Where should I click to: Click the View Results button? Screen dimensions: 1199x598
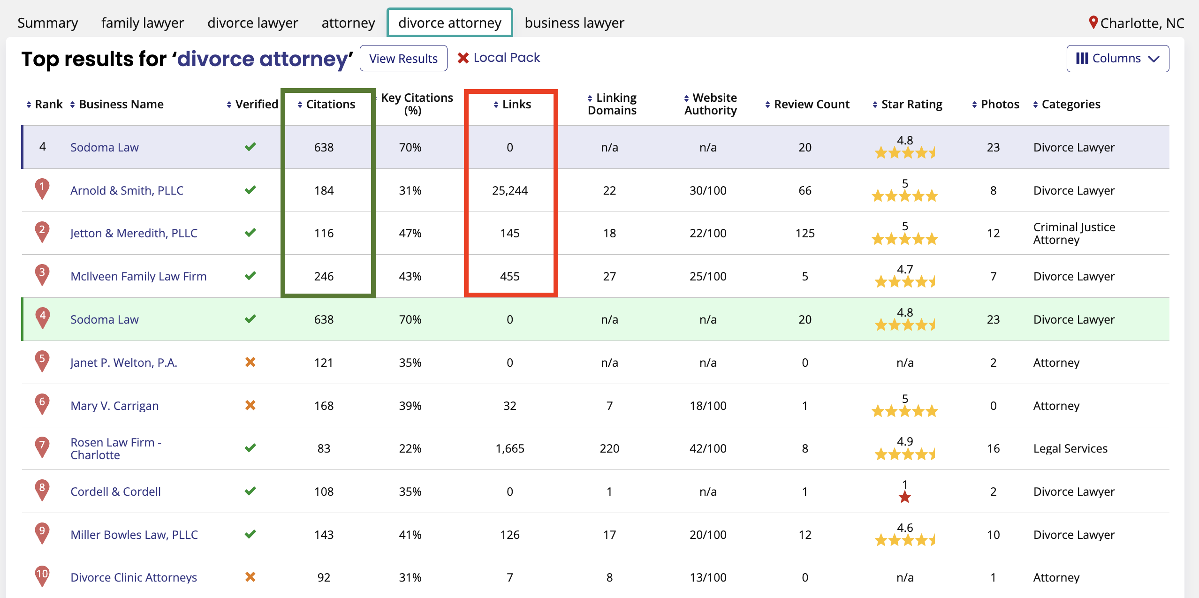click(x=403, y=59)
